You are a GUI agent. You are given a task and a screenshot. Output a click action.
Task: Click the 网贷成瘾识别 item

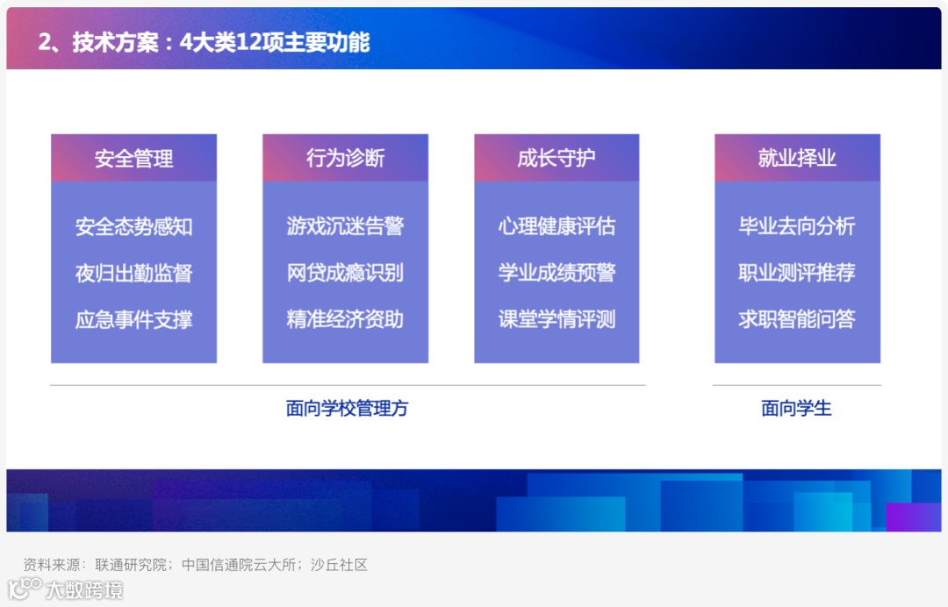345,273
